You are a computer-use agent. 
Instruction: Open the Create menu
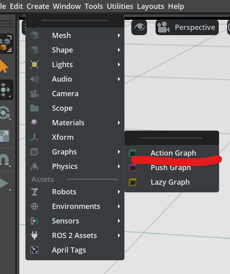(38, 6)
